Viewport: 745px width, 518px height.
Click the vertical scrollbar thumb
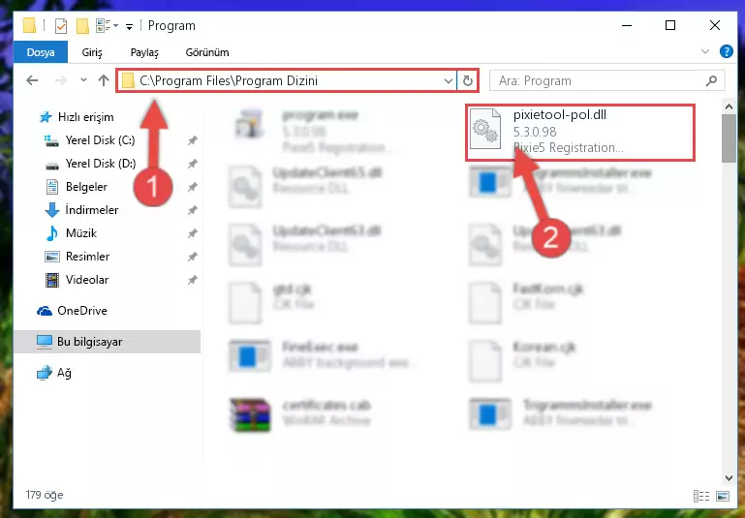[x=729, y=138]
